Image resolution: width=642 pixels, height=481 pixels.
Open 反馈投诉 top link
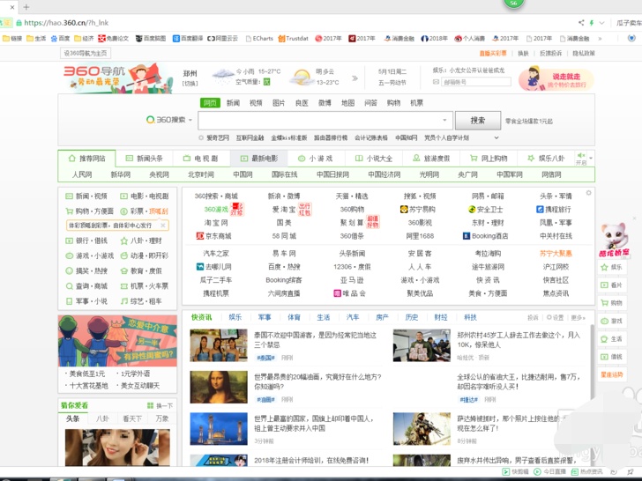550,53
